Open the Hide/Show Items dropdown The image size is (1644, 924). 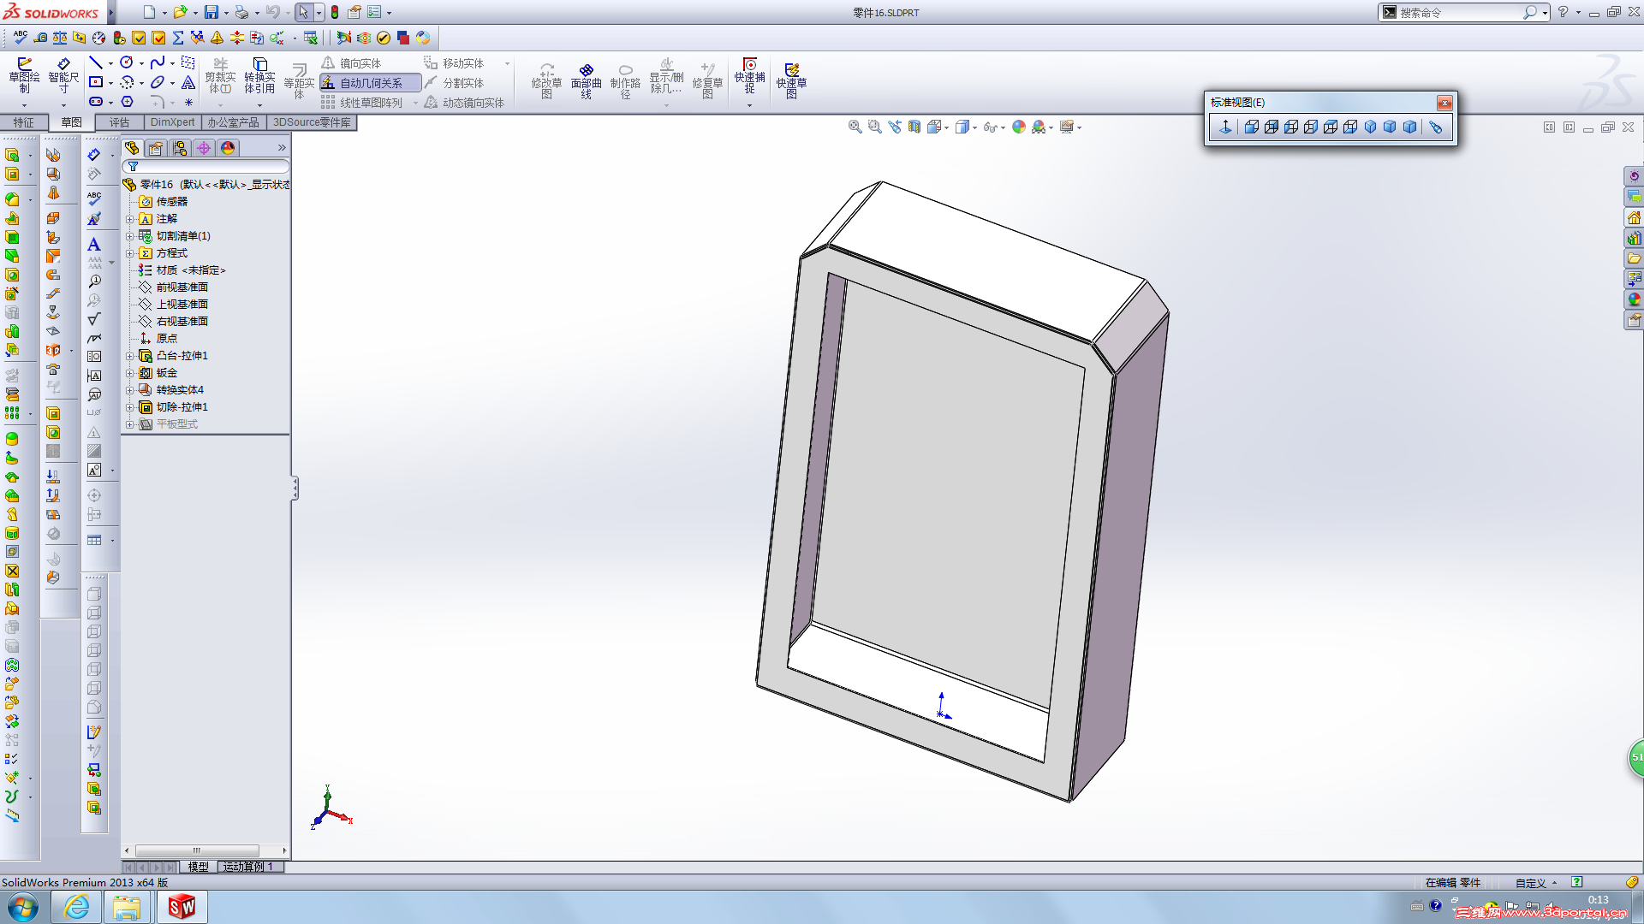coord(1004,127)
